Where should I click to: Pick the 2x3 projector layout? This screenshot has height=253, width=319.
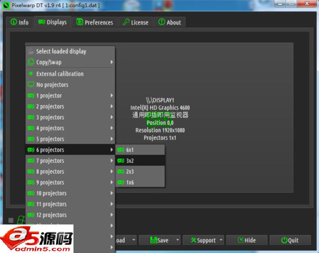(140, 172)
